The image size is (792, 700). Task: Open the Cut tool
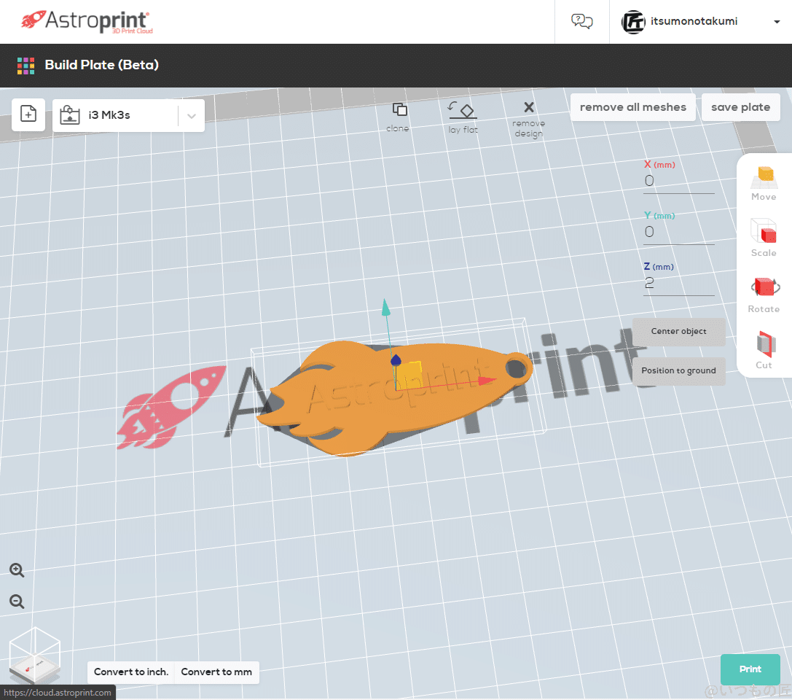point(764,348)
